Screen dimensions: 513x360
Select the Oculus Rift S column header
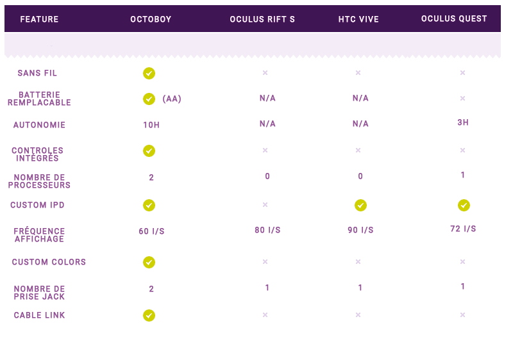point(262,19)
